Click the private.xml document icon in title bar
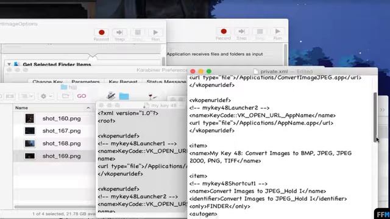The image size is (390, 219). pos(256,72)
